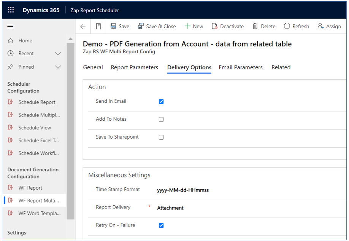Click the Recent clock icon
Viewport: 349px width, 241px height.
[x=11, y=53]
